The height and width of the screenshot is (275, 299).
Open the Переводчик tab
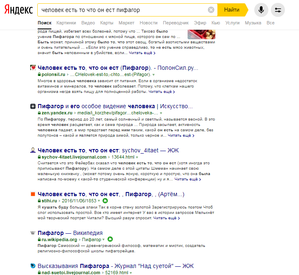[176, 23]
